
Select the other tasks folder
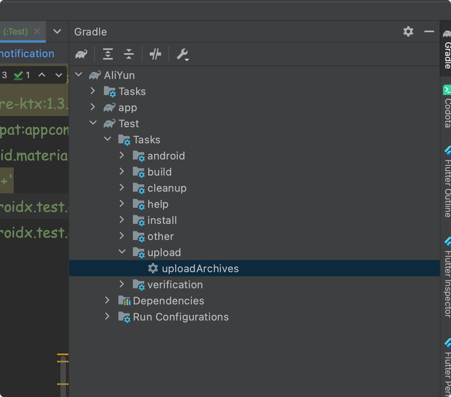pos(254,236)
